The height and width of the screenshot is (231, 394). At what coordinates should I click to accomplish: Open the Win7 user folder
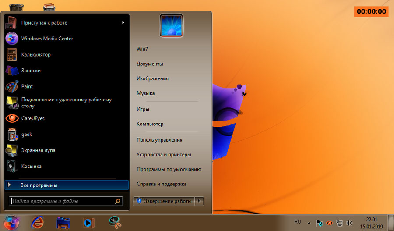142,49
